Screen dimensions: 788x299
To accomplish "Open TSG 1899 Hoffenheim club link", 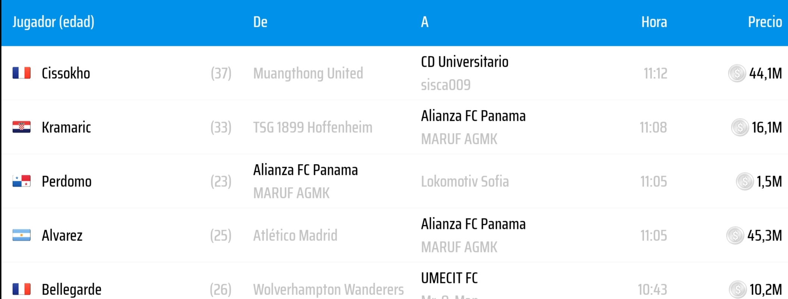I will pyautogui.click(x=313, y=128).
